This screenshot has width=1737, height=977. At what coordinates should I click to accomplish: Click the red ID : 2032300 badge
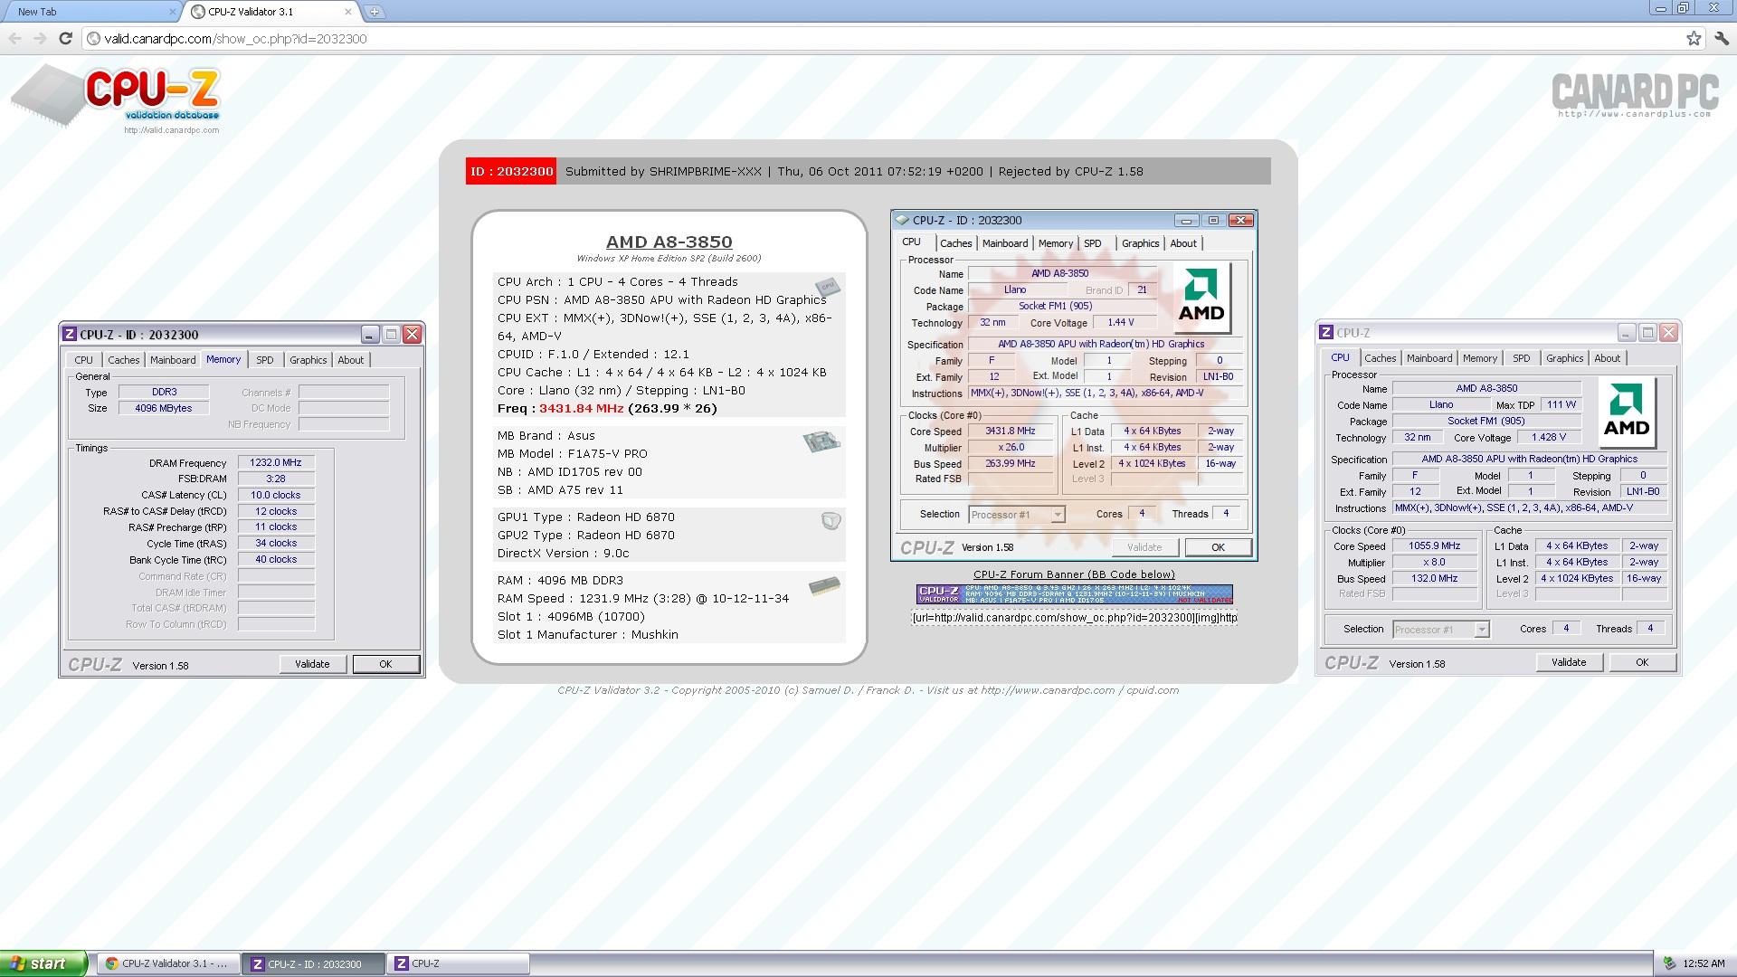[511, 171]
